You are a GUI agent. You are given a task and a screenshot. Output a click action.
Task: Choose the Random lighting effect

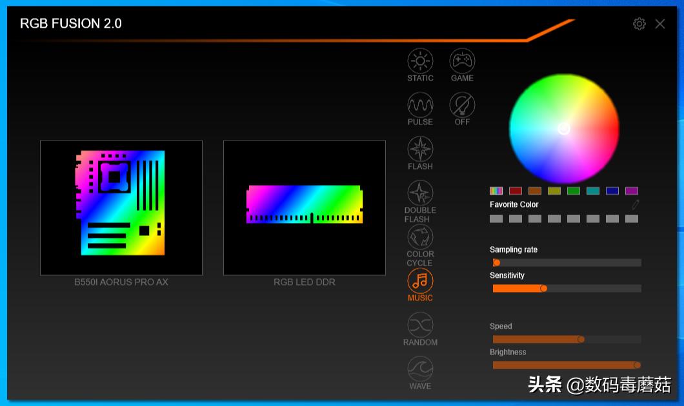coord(420,329)
